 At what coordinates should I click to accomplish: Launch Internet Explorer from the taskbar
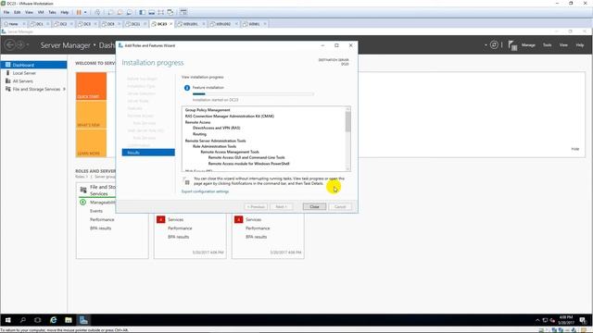[x=54, y=320]
